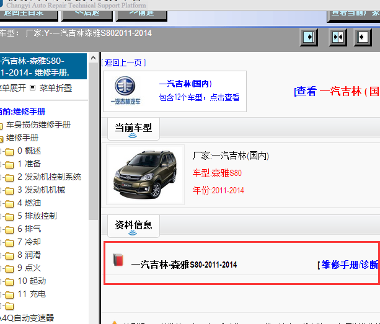This screenshot has height=324, width=380.
Task: Click folder icon beside 3 发动机机械
Action: click(9, 191)
